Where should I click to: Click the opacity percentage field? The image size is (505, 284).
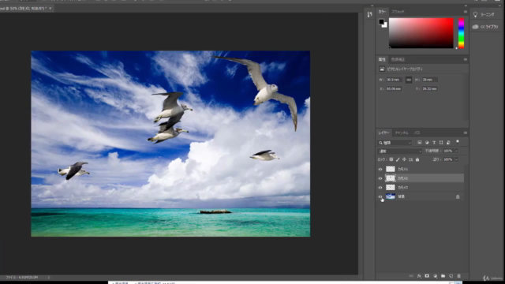click(x=448, y=151)
